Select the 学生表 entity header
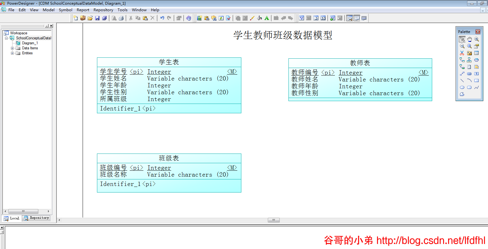The image size is (488, 249). pos(169,62)
